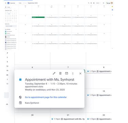128x123 pixels.
Task: Open the main menu hamburger icon
Action: [x=6, y=3]
